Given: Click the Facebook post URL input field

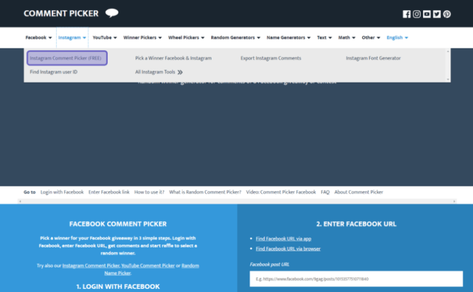Looking at the screenshot, I should click(356, 278).
